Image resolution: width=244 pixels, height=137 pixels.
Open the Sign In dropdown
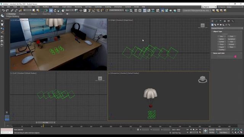[x=209, y=7]
